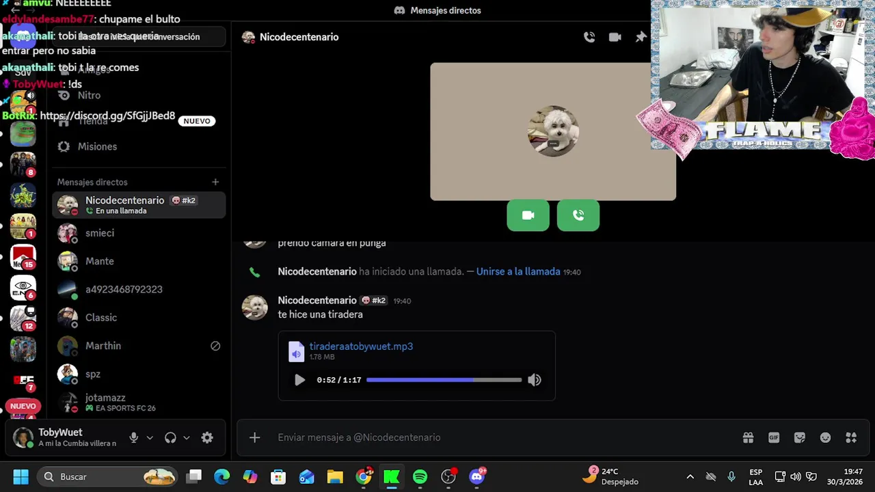This screenshot has height=492, width=875.
Task: Open the green Kick app on taskbar
Action: point(392,476)
